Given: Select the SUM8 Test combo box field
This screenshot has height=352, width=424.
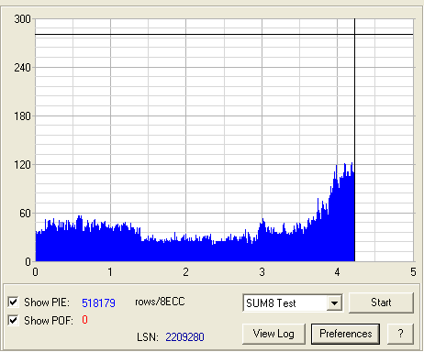Looking at the screenshot, I should pos(293,303).
